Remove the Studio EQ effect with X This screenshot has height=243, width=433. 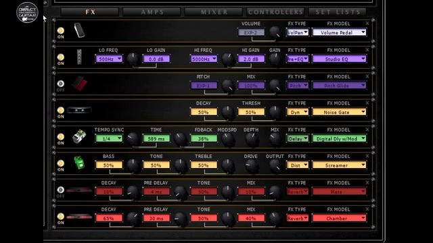[367, 50]
